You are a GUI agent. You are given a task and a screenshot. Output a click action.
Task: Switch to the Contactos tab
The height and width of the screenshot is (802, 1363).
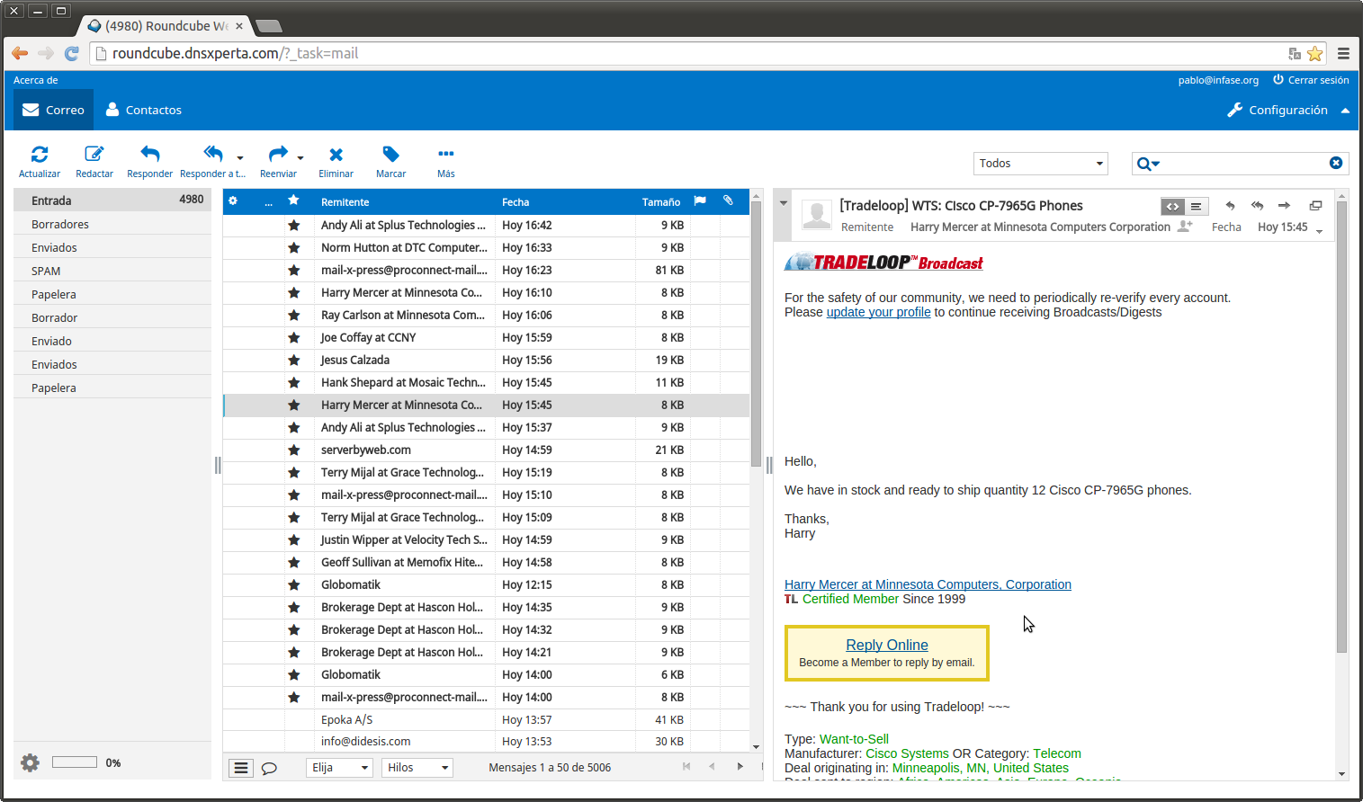[144, 110]
